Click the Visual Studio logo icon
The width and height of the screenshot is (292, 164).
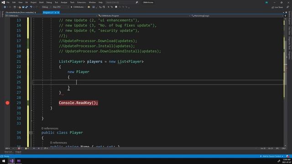pyautogui.click(x=3, y=2)
